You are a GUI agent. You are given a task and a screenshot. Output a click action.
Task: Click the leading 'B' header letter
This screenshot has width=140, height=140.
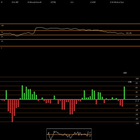[2, 2]
